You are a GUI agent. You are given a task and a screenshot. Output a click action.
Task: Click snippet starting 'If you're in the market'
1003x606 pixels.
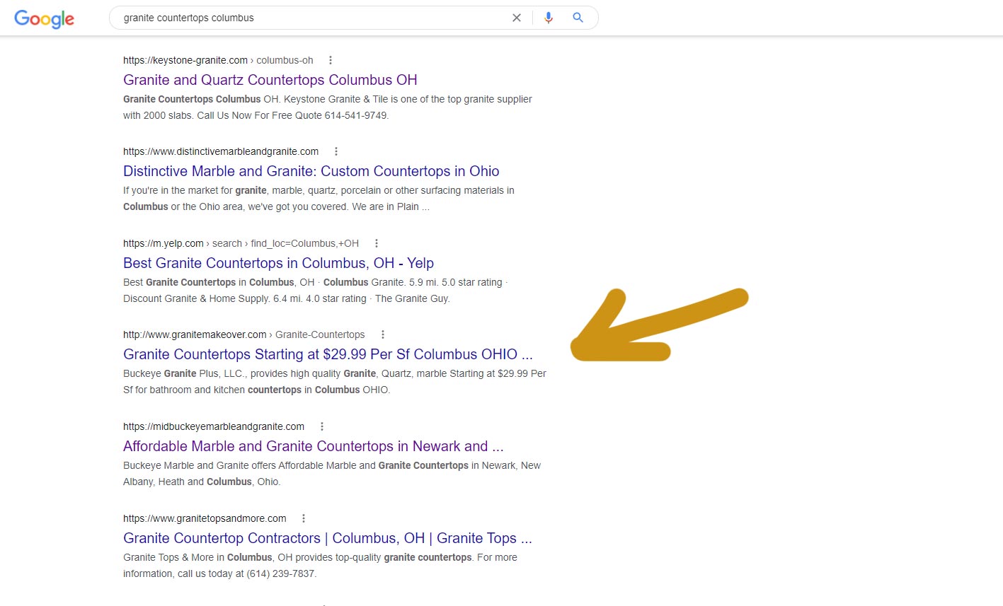tap(319, 199)
